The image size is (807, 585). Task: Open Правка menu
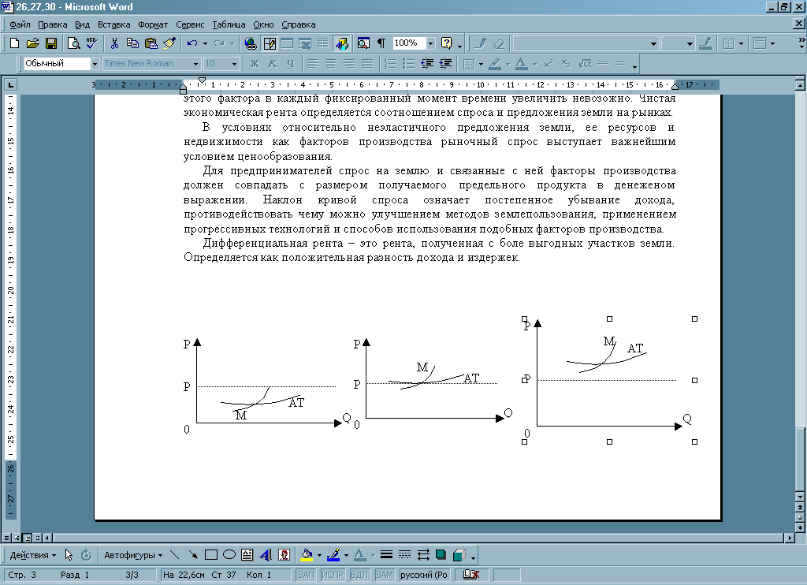tap(53, 24)
